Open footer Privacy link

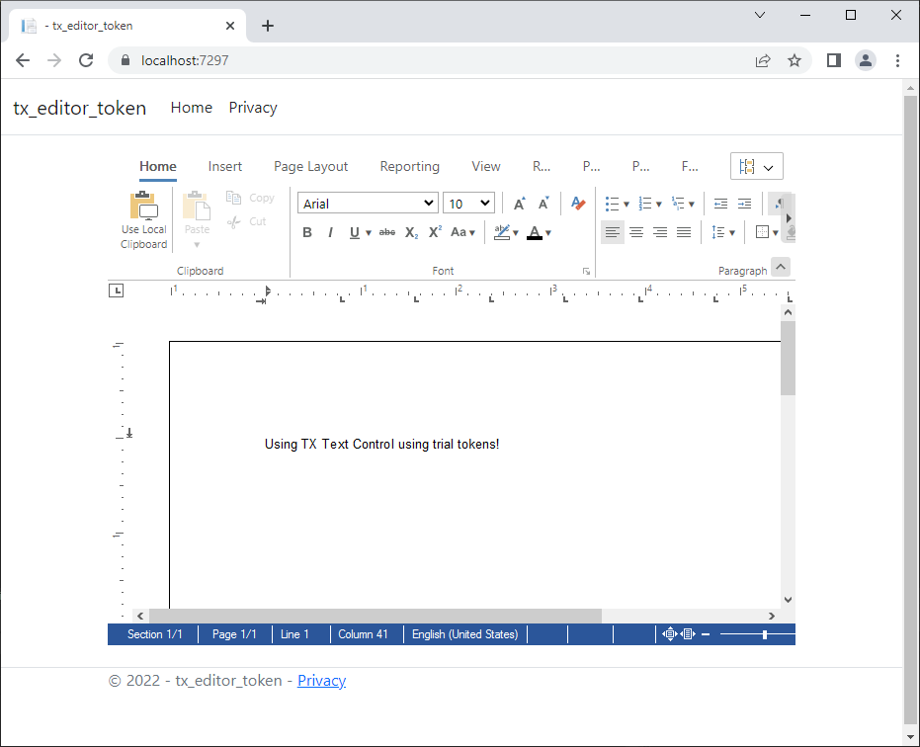pos(321,680)
